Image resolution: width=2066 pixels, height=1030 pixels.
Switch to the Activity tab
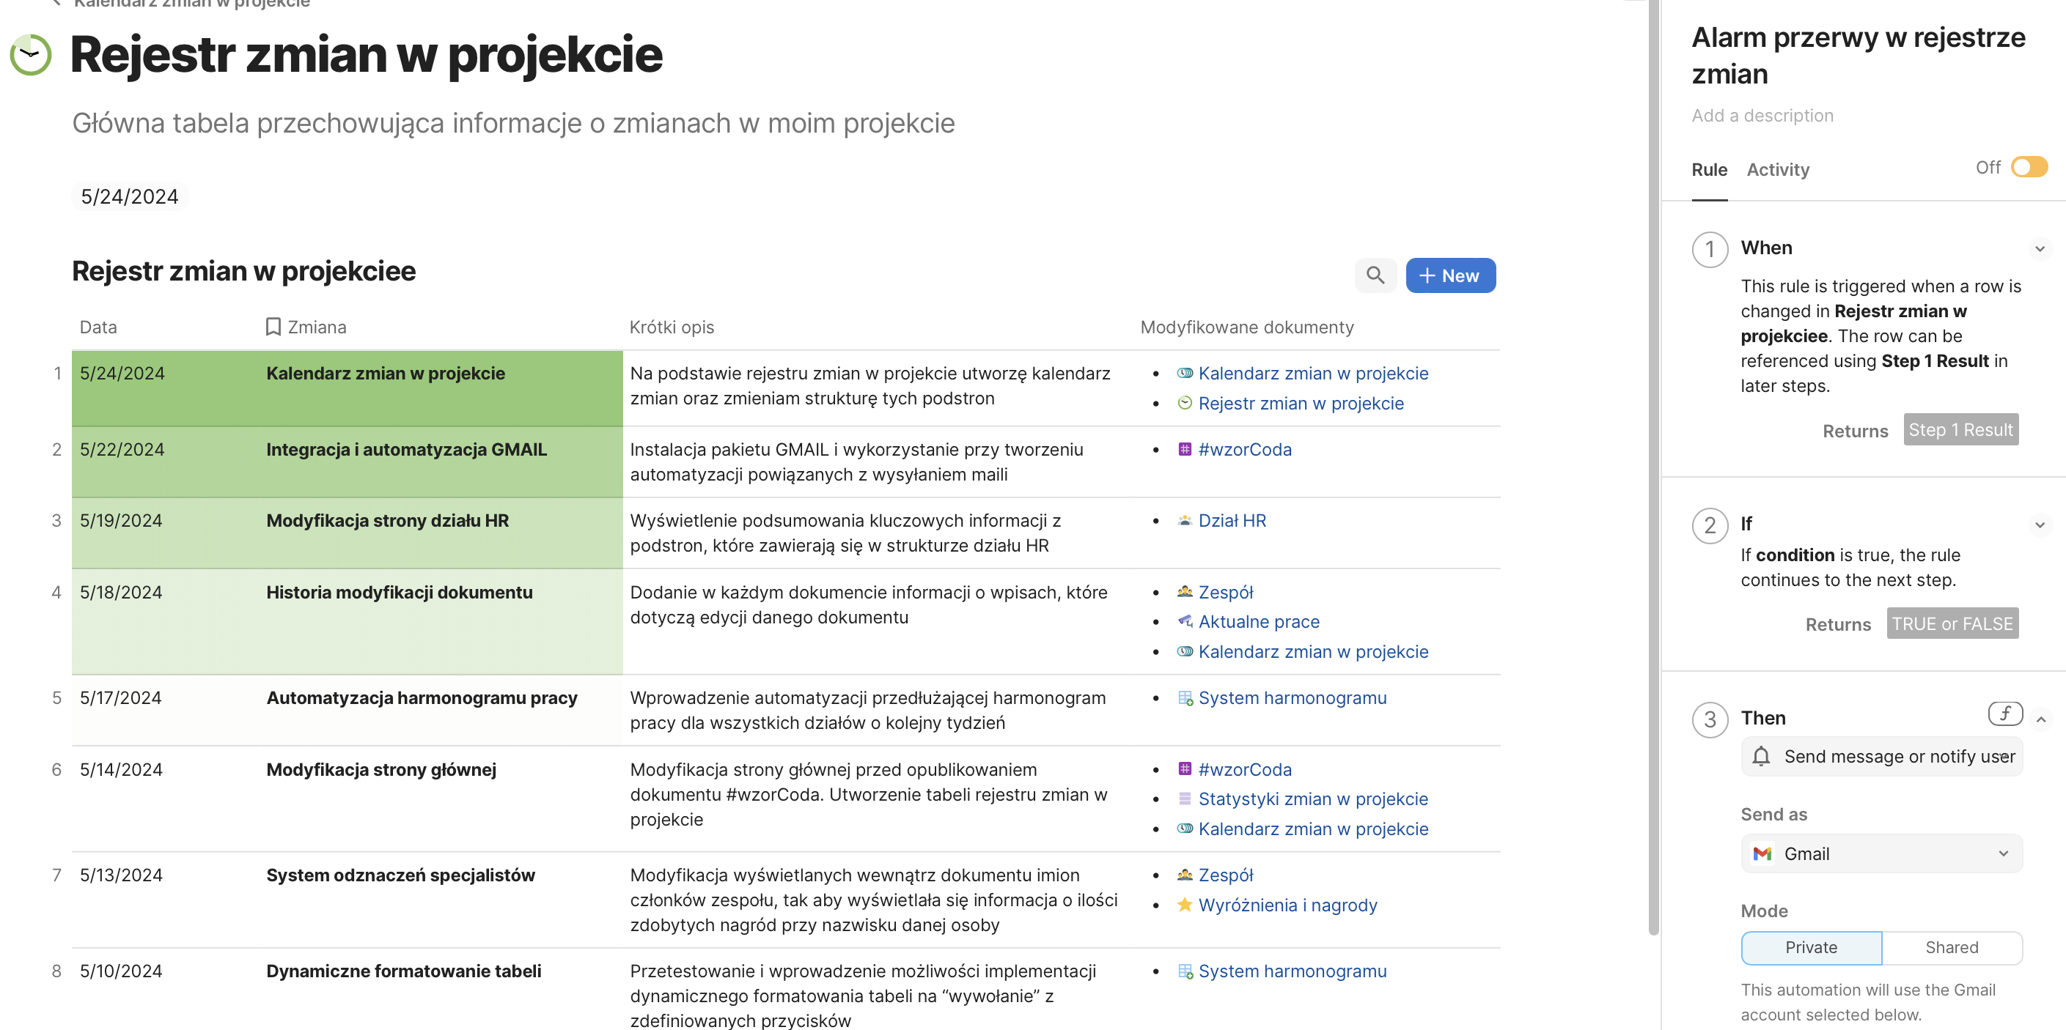tap(1777, 170)
